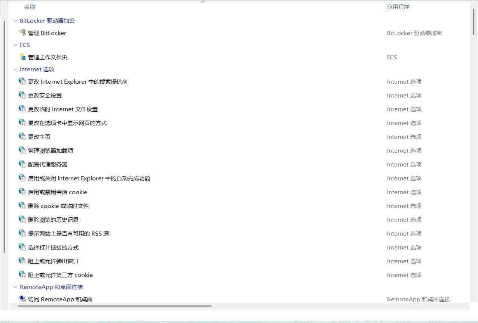The image size is (478, 323).
Task: Click the icon beside 管理浏览器加载项
Action: pyautogui.click(x=22, y=150)
